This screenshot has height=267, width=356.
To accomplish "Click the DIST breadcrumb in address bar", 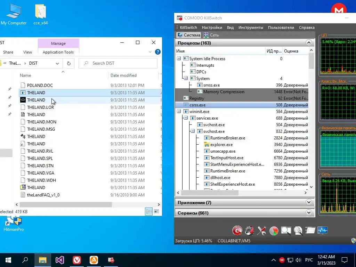I will point(33,63).
